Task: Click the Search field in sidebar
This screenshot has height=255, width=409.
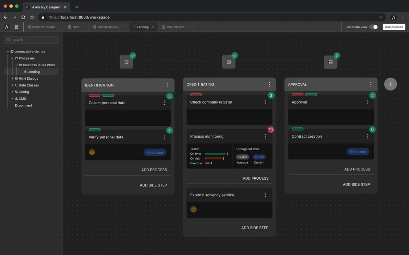Action: pos(31,40)
